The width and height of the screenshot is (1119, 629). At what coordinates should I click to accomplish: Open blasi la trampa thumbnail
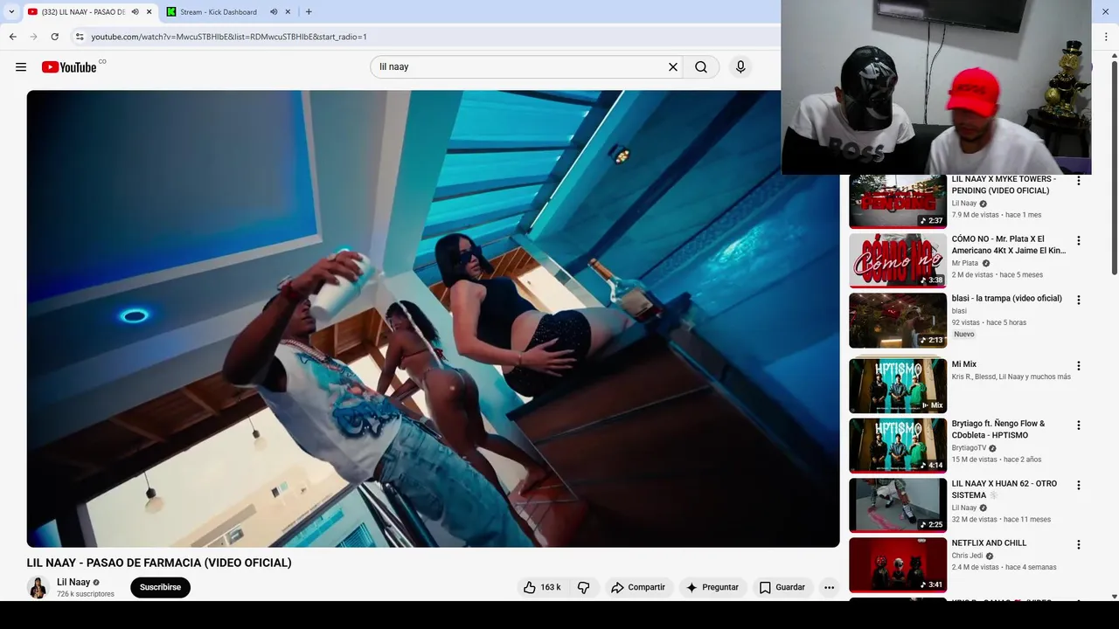(x=898, y=320)
